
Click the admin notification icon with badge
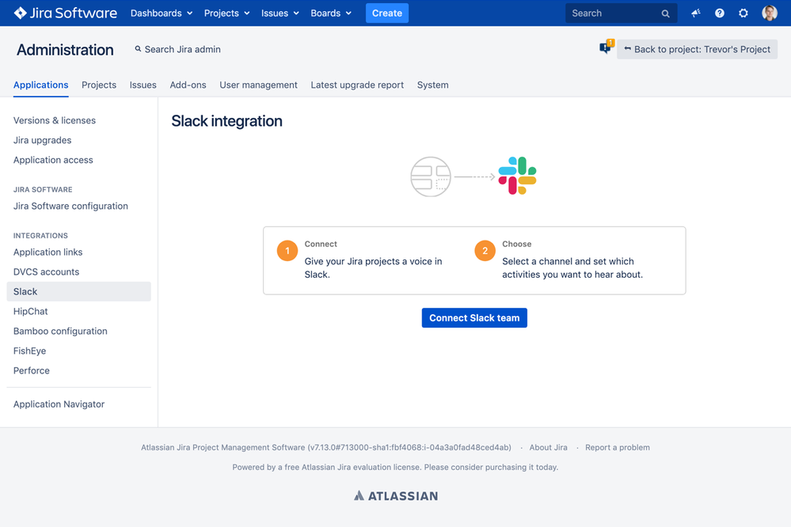click(x=607, y=47)
